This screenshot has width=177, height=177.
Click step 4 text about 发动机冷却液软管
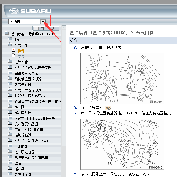tap(115, 174)
